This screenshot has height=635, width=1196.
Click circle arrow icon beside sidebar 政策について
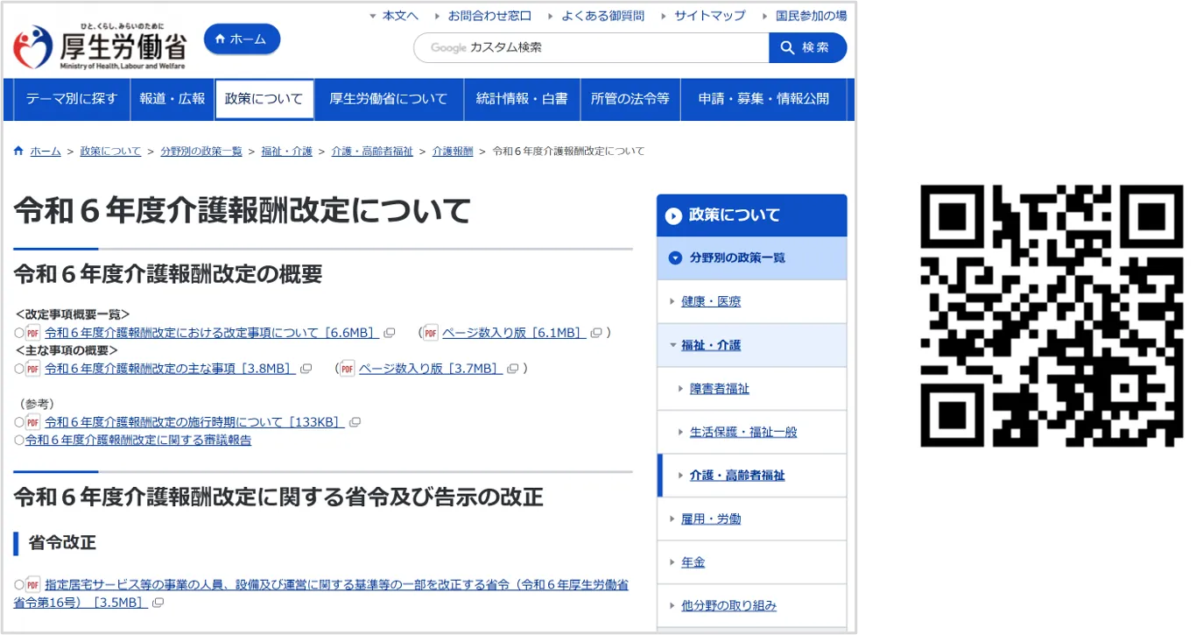(673, 215)
